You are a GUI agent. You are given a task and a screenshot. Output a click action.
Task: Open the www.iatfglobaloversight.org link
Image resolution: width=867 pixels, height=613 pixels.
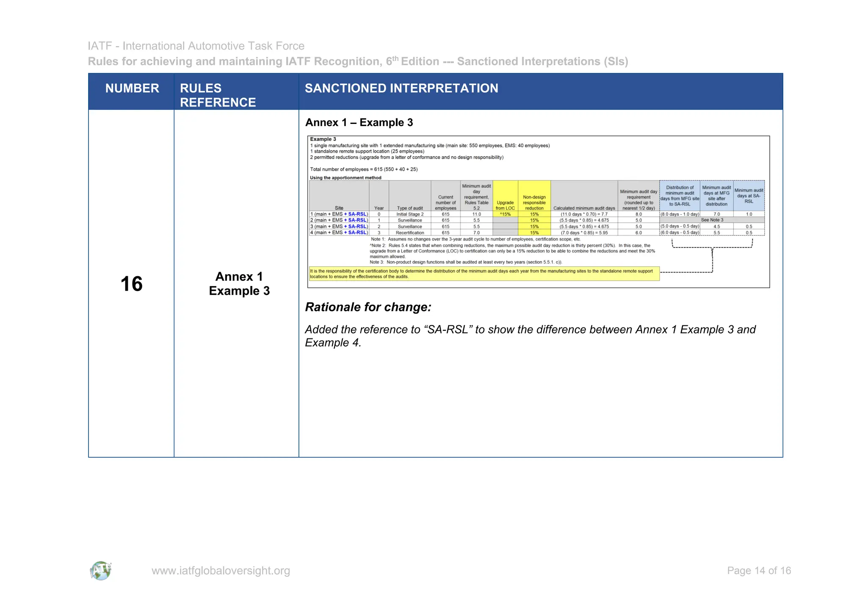coord(221,571)
